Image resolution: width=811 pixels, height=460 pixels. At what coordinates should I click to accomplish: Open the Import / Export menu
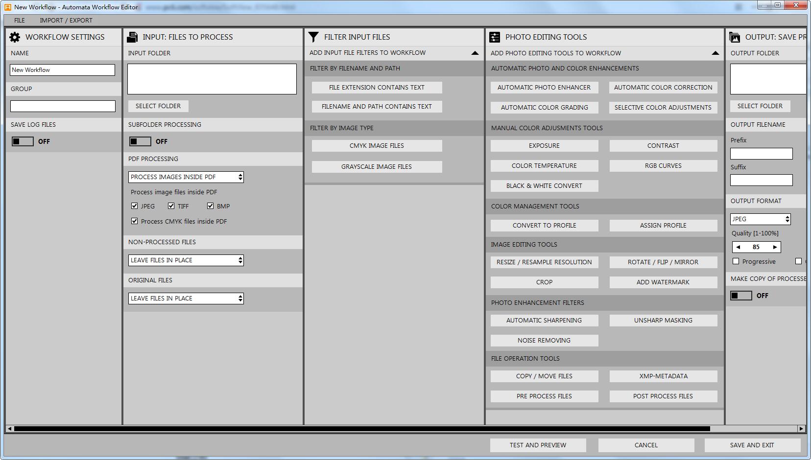tap(66, 20)
